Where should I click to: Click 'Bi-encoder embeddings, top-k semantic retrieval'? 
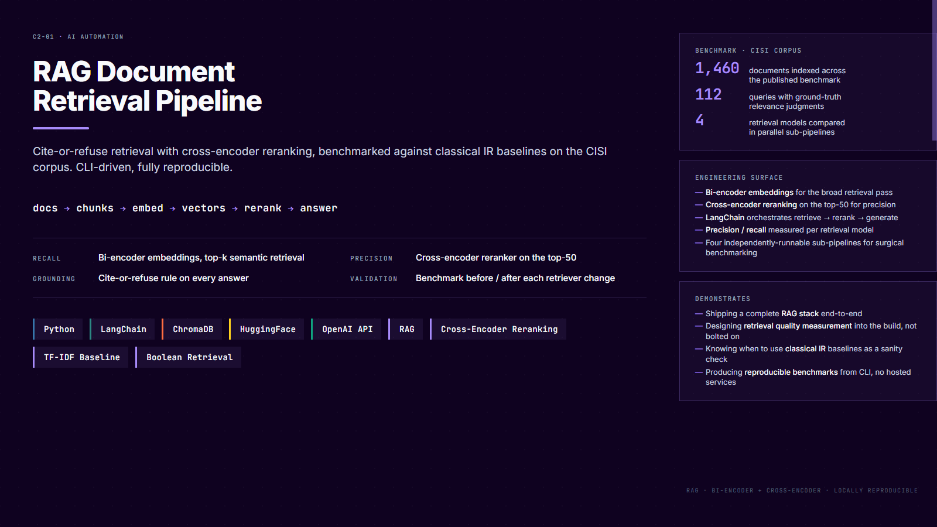201,258
